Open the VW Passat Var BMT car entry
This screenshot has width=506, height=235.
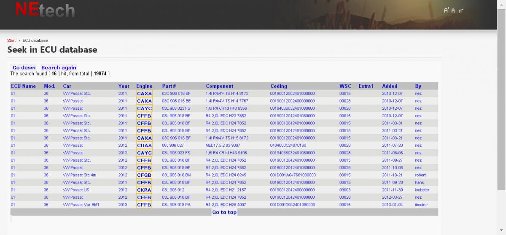pyautogui.click(x=81, y=205)
